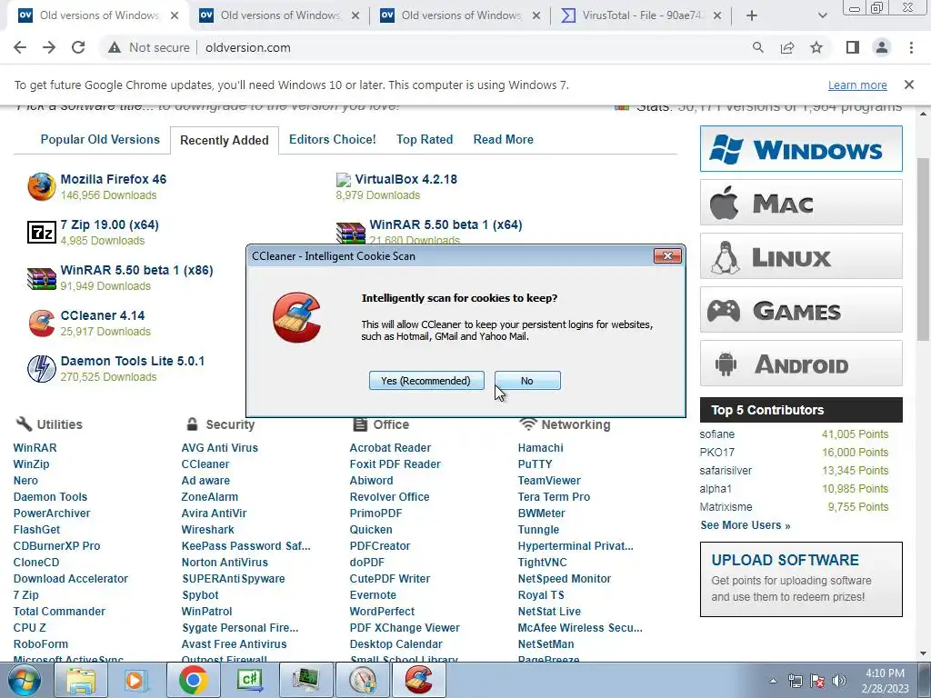
Task: Open the side panel icon
Action: coord(853,47)
